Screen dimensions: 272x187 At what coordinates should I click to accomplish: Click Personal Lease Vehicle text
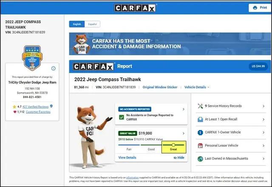pos(221,145)
